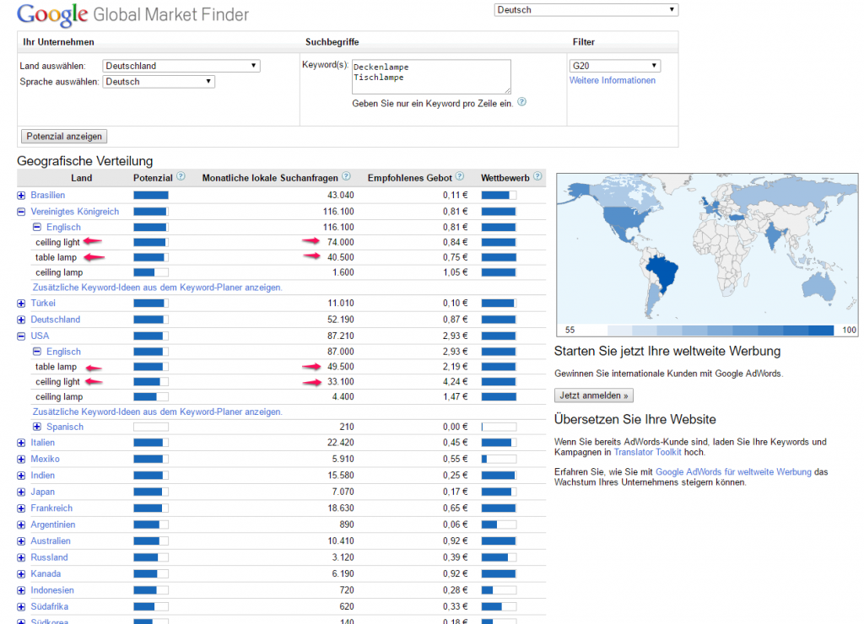Expand the Japan row
Screen dimensions: 864x624
pos(21,492)
